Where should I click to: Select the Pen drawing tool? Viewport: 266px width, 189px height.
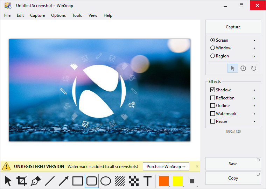pyautogui.click(x=36, y=181)
